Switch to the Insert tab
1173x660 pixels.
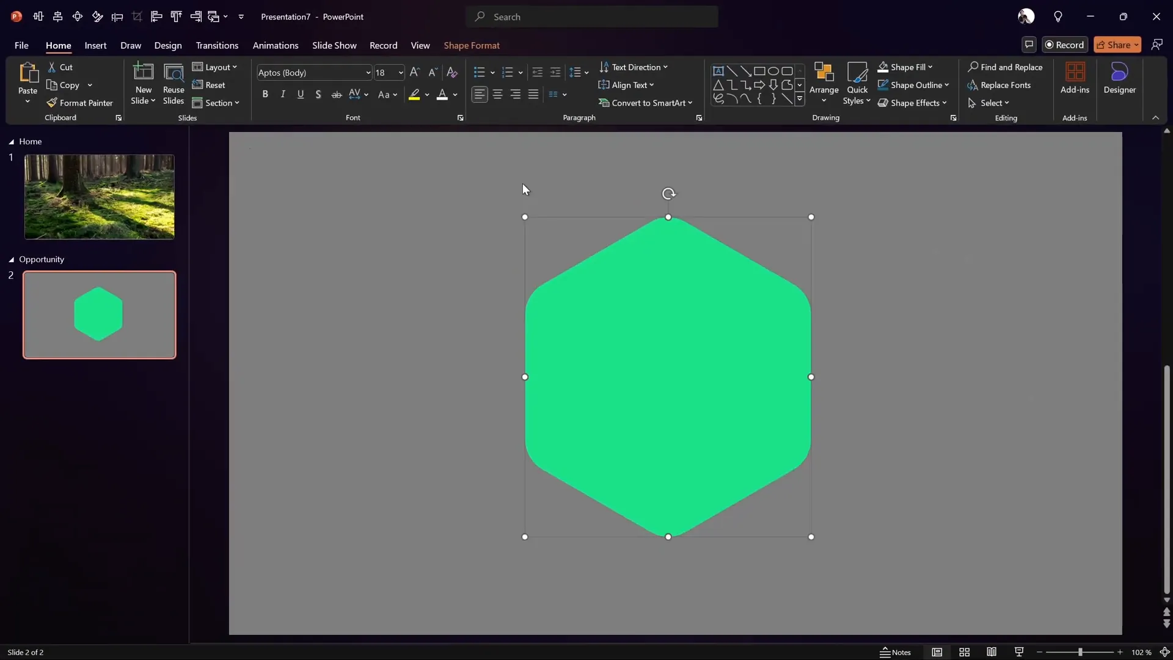pyautogui.click(x=95, y=45)
